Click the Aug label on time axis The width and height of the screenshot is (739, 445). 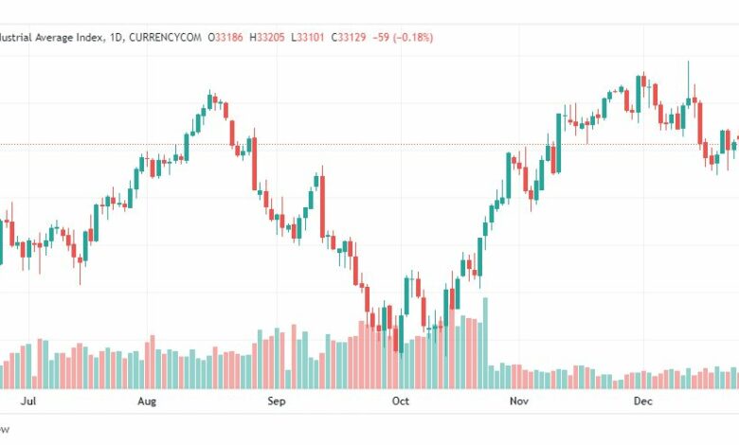click(147, 401)
